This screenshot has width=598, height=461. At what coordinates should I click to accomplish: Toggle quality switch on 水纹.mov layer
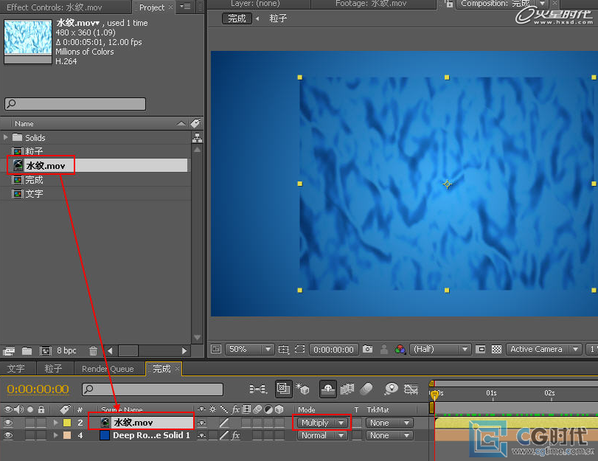click(x=224, y=423)
